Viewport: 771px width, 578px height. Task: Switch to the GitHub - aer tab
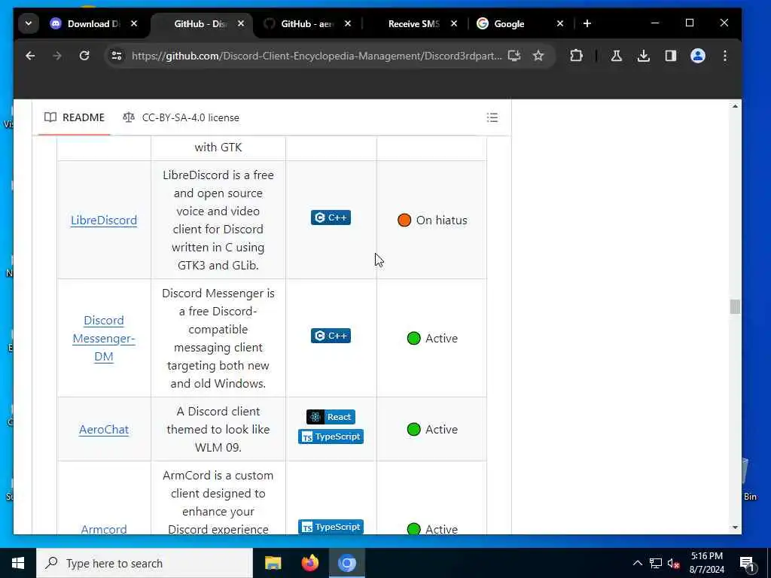pyautogui.click(x=307, y=23)
